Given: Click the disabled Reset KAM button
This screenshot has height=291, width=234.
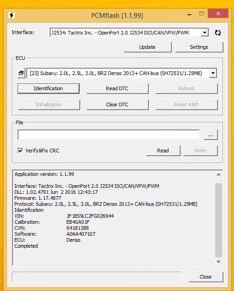Looking at the screenshot, I should (x=187, y=105).
